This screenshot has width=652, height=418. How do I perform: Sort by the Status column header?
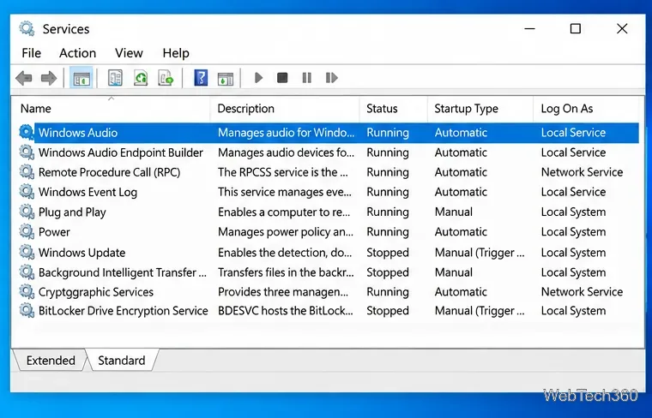(394, 109)
